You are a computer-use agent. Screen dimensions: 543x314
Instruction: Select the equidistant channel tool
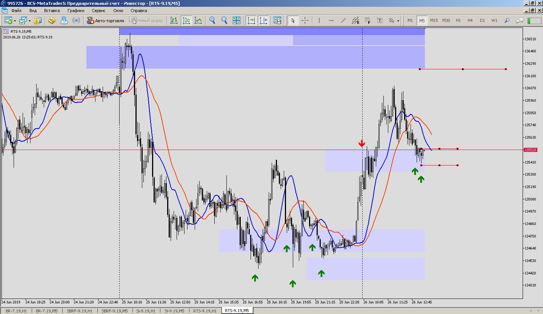pos(355,20)
